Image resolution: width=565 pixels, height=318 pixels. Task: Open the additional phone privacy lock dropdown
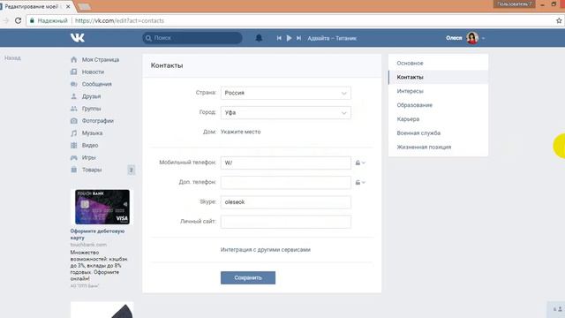[360, 183]
